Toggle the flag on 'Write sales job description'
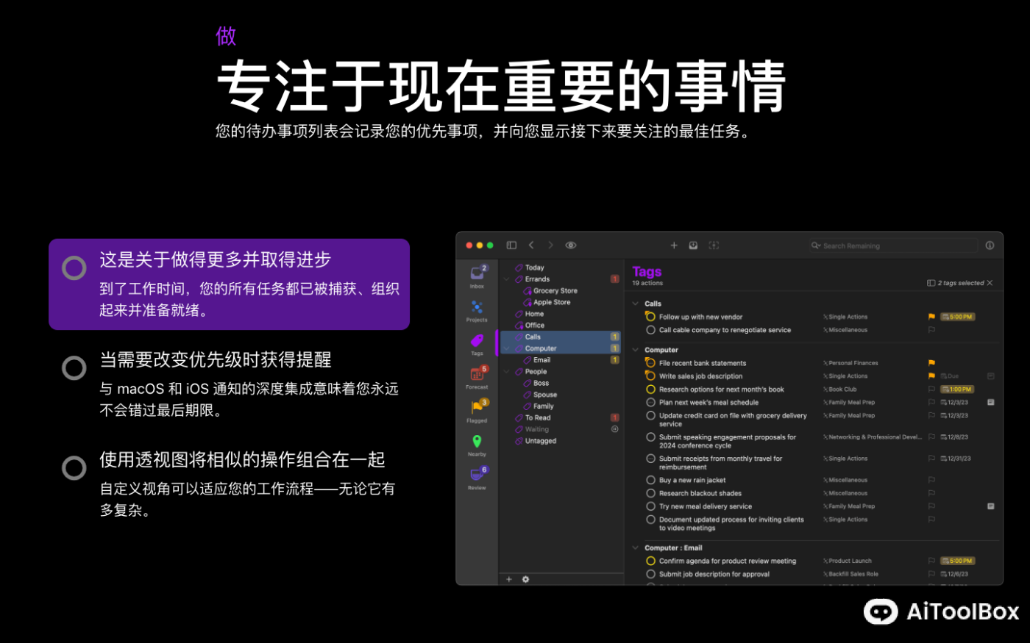The image size is (1030, 643). [x=931, y=376]
